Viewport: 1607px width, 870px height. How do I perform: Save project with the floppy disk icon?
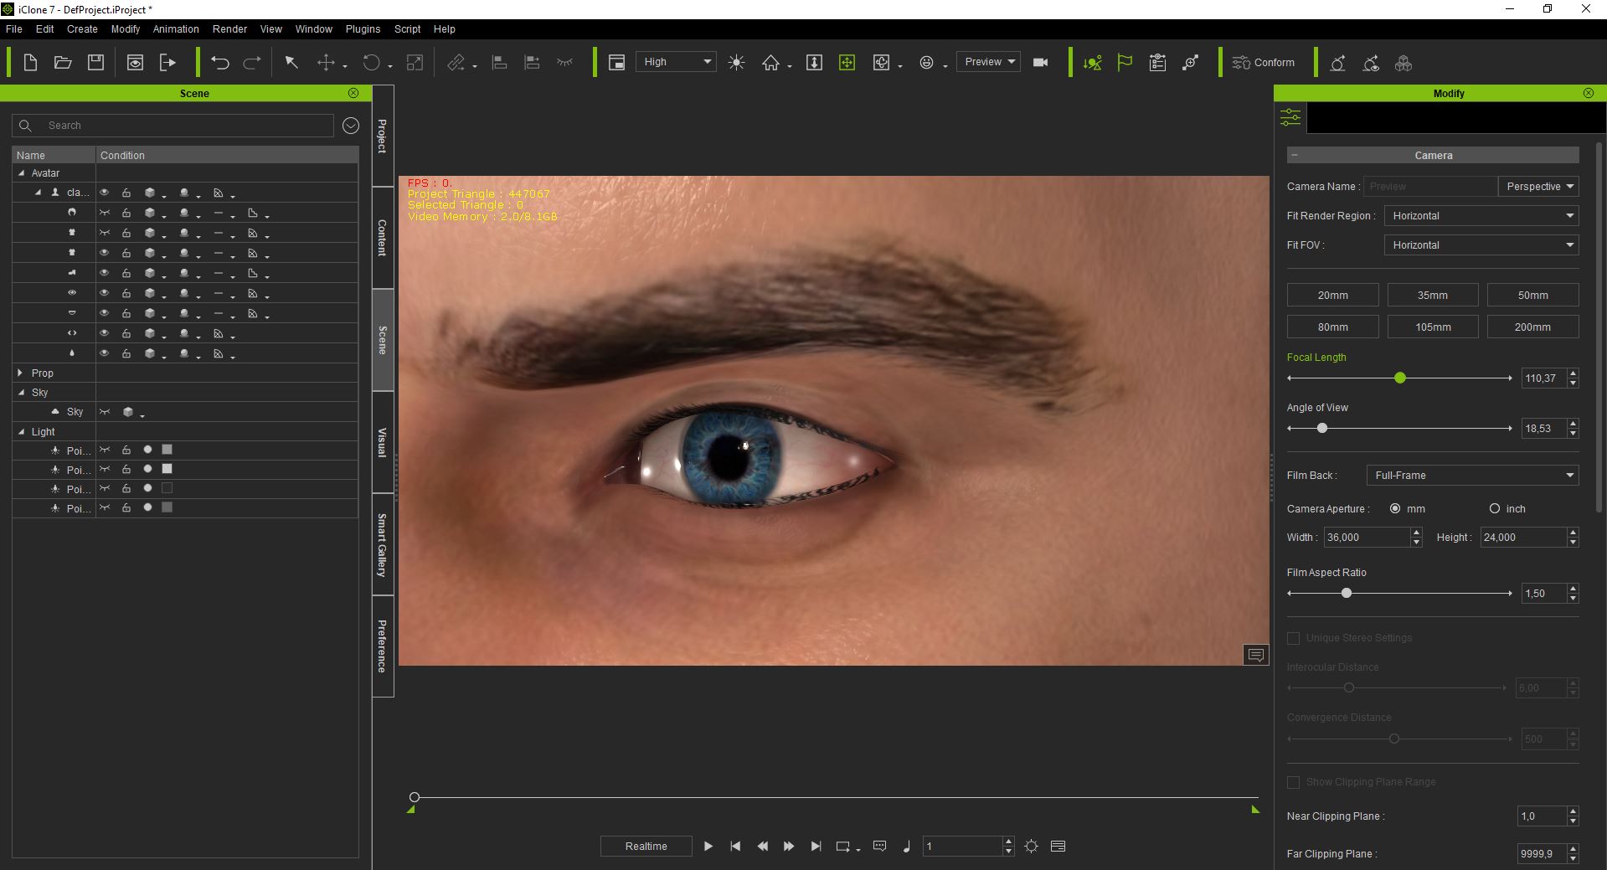pos(95,63)
